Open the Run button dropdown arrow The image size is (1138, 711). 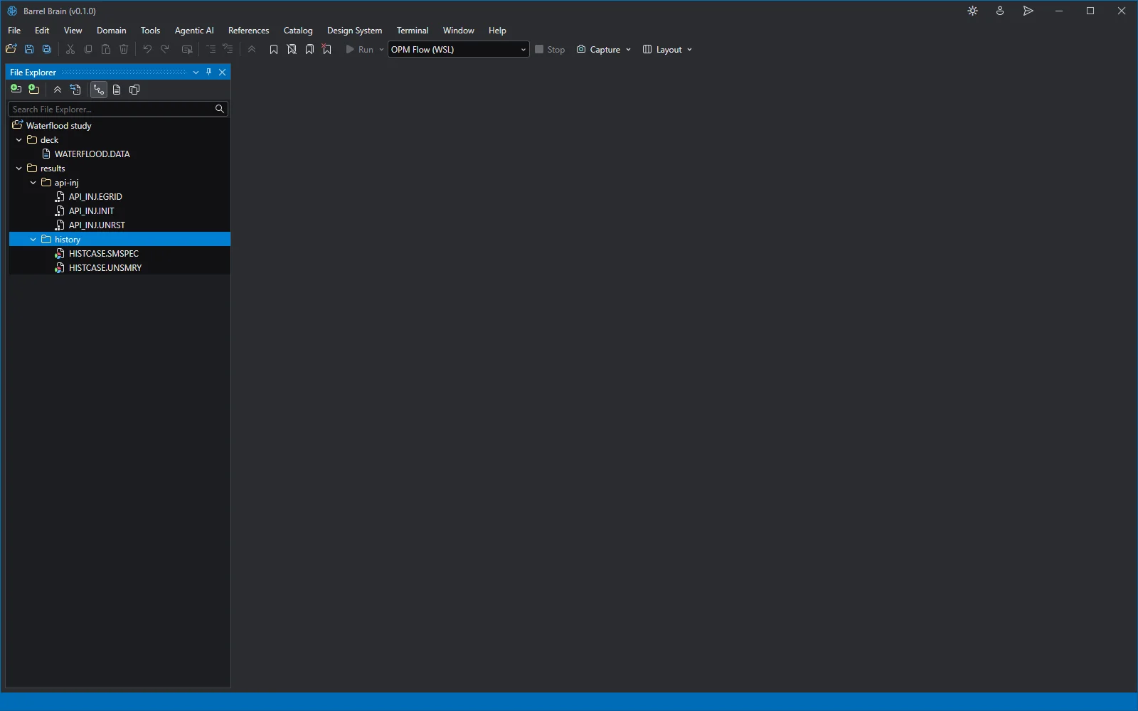(381, 50)
